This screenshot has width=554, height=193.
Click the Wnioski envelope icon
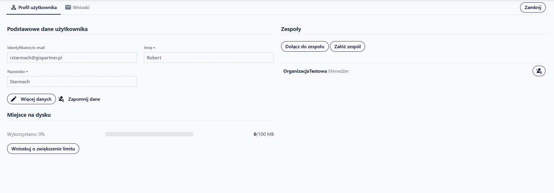tap(68, 8)
